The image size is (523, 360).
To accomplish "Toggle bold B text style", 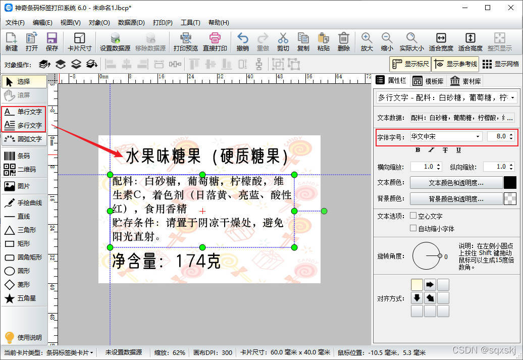I will 417,150.
